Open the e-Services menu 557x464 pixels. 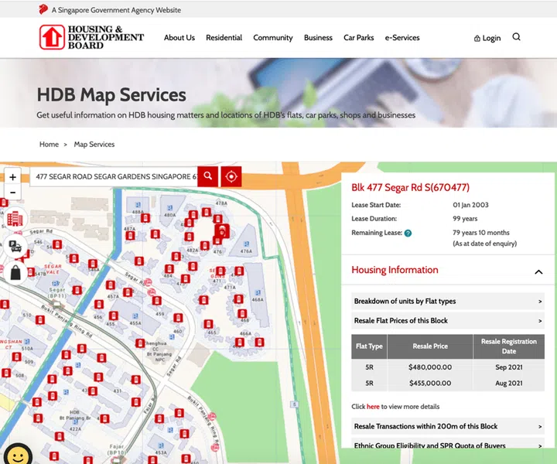point(402,38)
